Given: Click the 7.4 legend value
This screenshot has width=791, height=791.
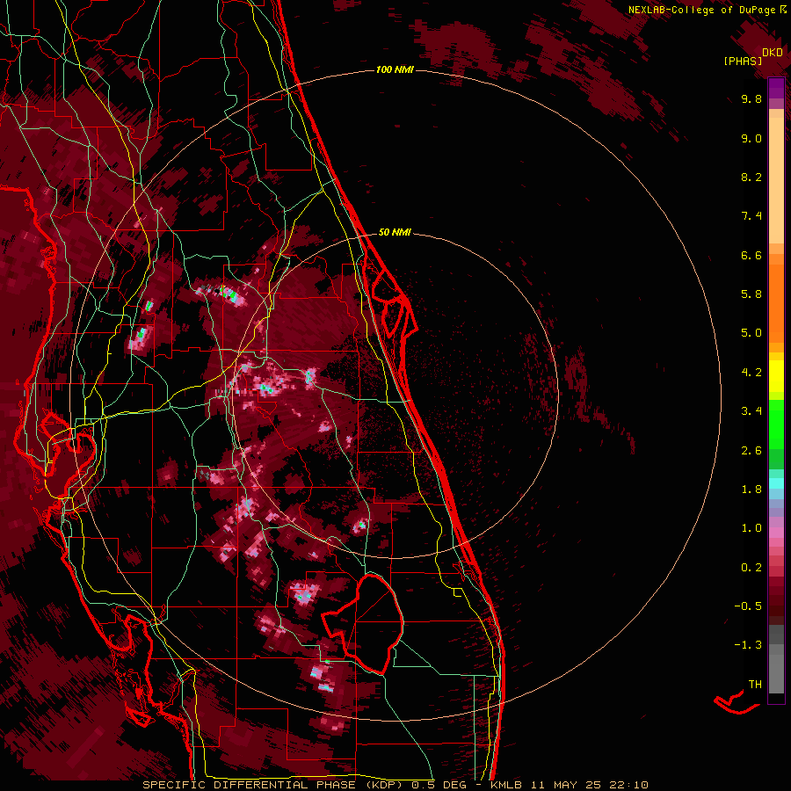Looking at the screenshot, I should coord(751,216).
